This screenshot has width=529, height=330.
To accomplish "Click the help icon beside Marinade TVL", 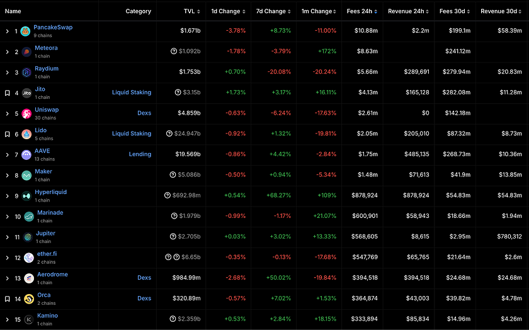I will click(174, 215).
